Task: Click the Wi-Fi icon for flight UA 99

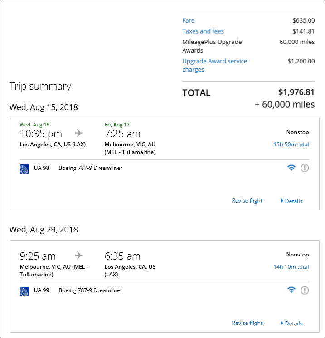Action: (291, 290)
